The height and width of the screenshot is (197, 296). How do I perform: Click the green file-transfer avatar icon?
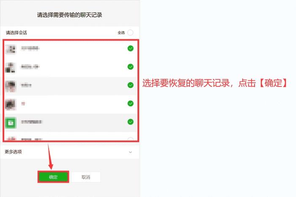(11, 123)
